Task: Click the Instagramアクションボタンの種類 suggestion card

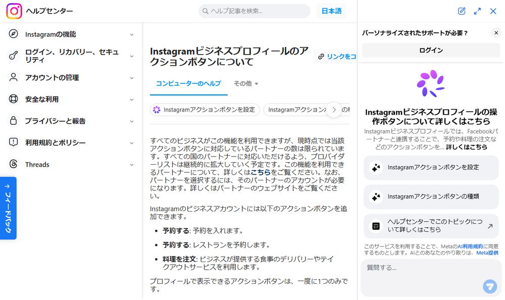Action: coord(431,196)
